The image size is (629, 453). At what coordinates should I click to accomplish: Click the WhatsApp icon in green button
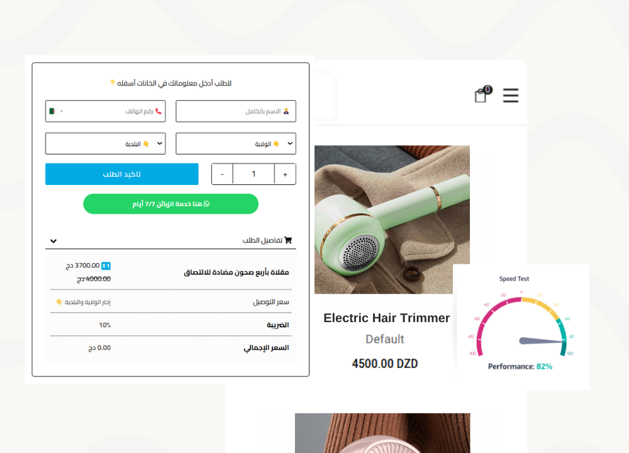[x=206, y=204]
